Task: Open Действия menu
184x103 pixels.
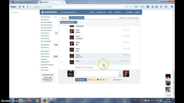Action: click(122, 18)
